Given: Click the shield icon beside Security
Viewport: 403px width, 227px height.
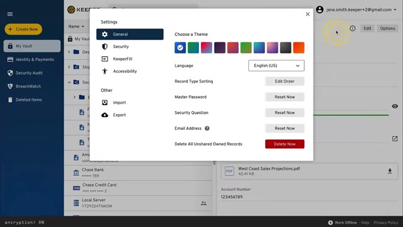Looking at the screenshot, I should pos(105,47).
